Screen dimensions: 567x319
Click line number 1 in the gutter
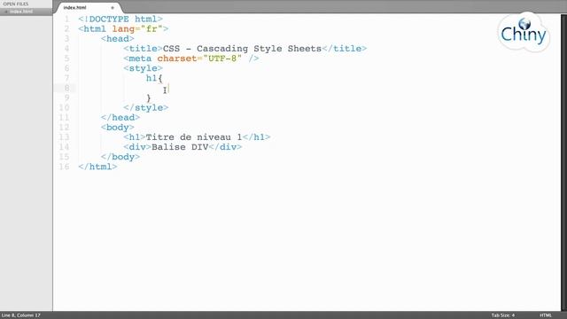(66, 19)
